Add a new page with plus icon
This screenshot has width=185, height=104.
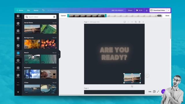[x=143, y=22]
